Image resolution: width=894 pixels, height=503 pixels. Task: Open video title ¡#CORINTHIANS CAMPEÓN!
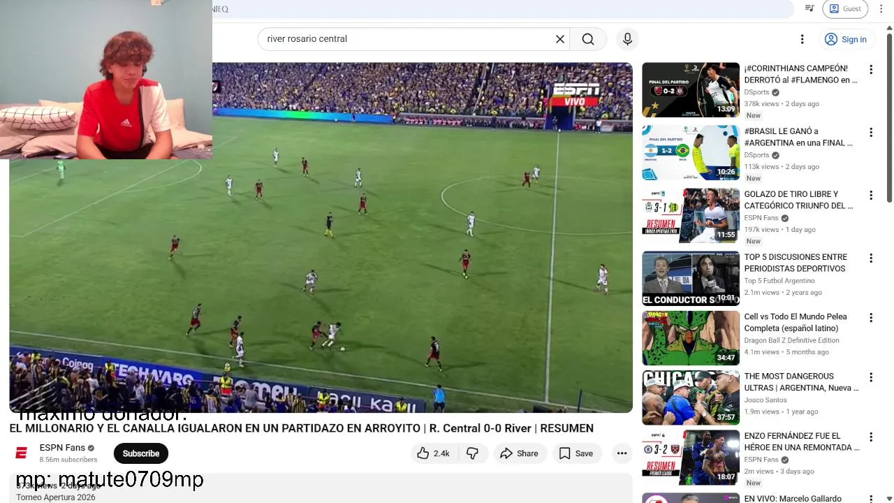tap(800, 74)
